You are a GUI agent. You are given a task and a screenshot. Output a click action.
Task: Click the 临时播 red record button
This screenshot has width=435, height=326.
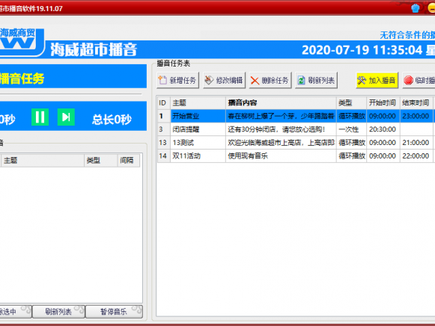click(419, 80)
